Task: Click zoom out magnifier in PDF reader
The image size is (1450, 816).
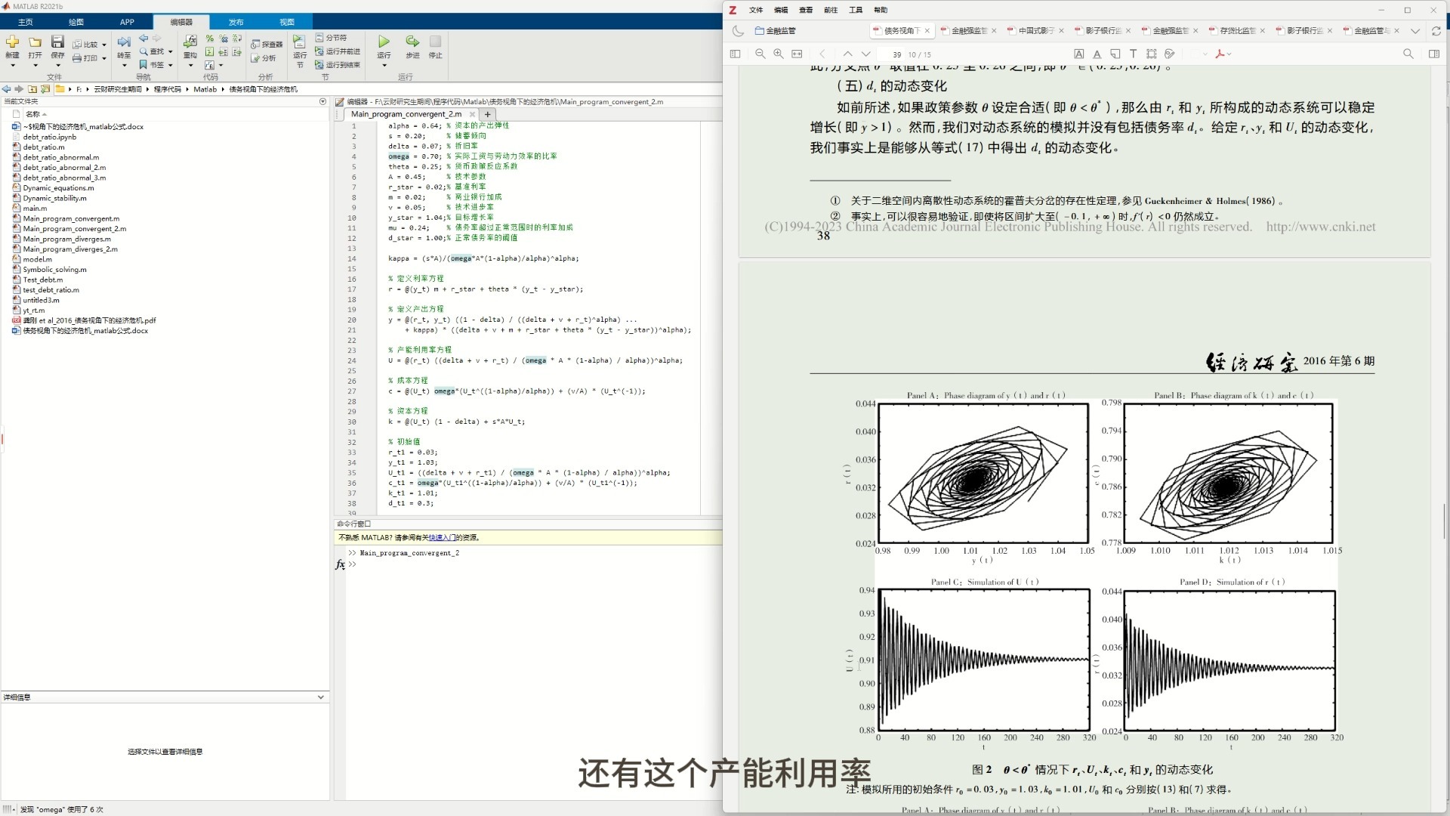Action: click(x=760, y=54)
